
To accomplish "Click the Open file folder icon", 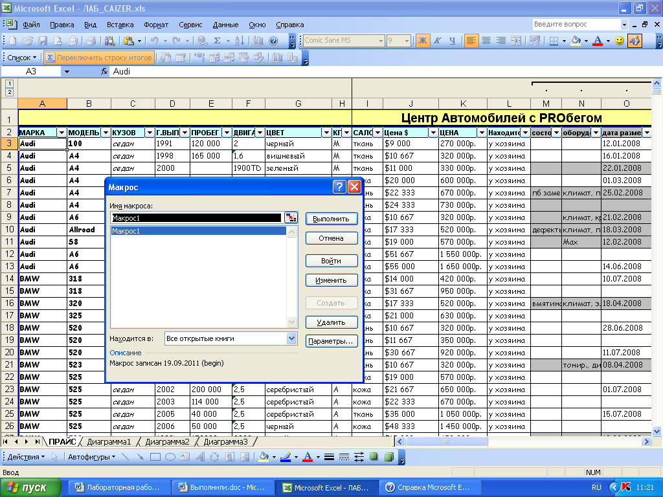I will (x=28, y=41).
